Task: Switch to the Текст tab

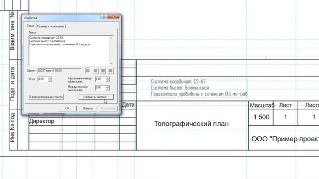Action: point(31,26)
